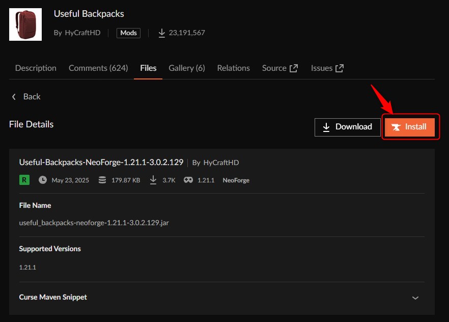Click the gamepad game version icon

click(188, 180)
